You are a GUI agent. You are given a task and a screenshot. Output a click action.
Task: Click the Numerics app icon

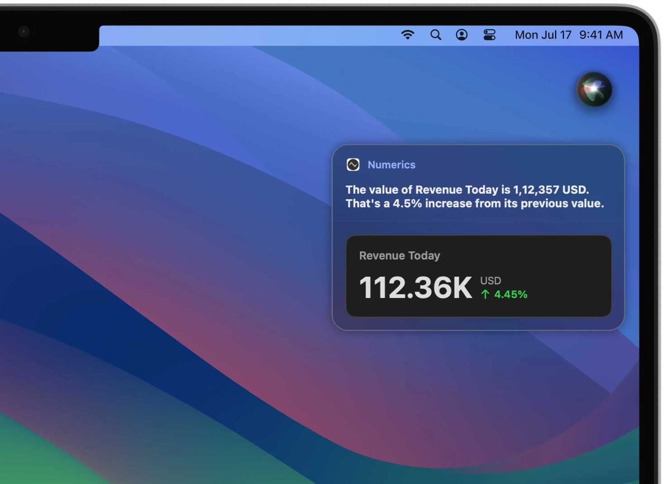pos(353,165)
